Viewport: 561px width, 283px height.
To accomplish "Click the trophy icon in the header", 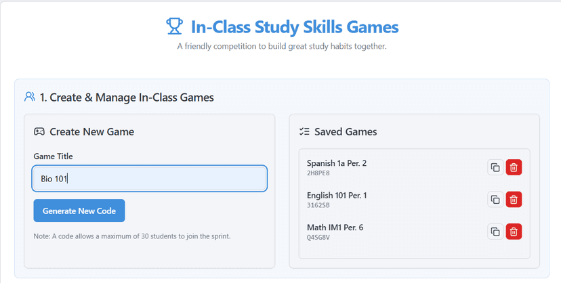I will (174, 26).
